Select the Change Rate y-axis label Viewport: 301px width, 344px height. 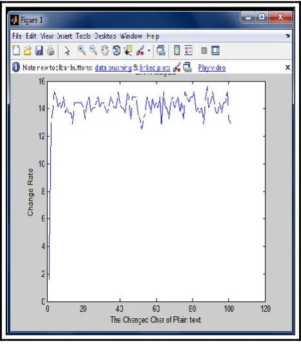click(30, 192)
